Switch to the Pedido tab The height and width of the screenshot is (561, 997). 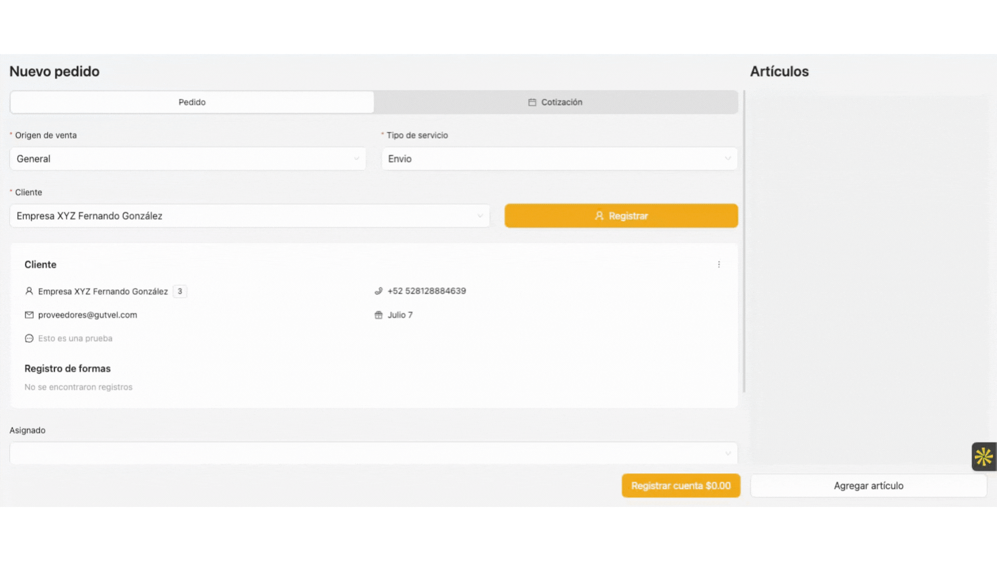pos(192,102)
